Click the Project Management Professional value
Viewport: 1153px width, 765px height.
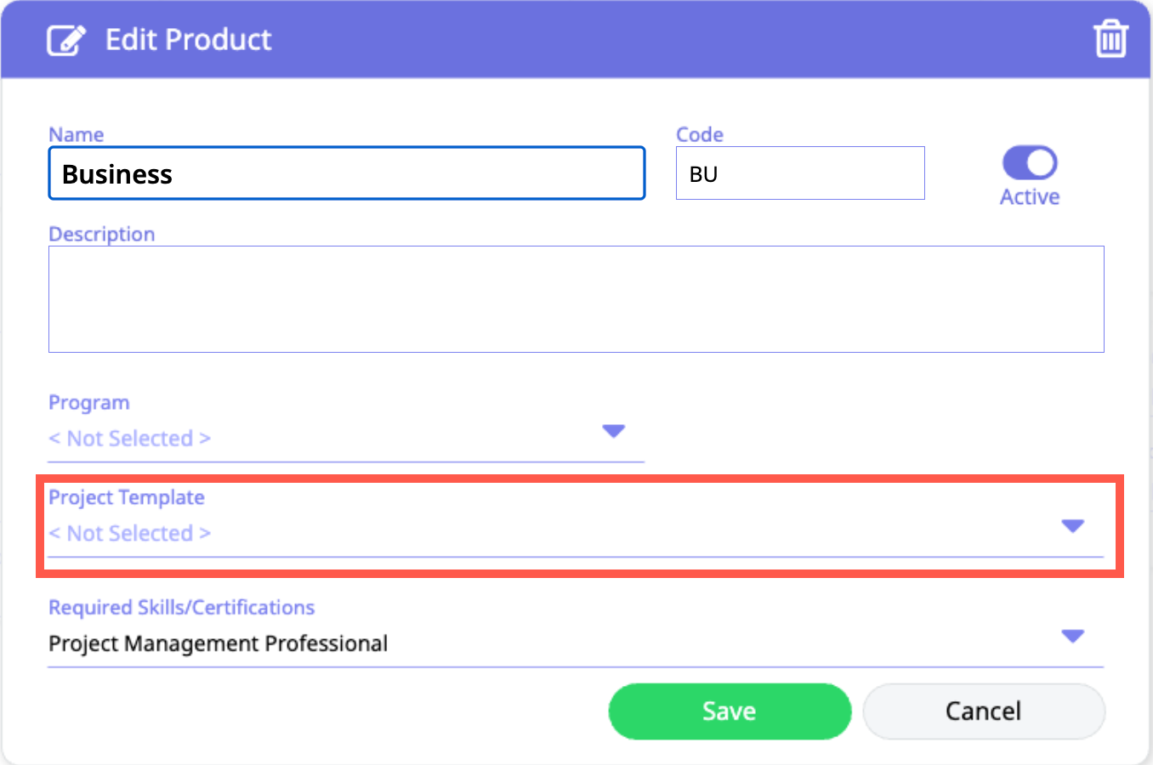pyautogui.click(x=219, y=643)
